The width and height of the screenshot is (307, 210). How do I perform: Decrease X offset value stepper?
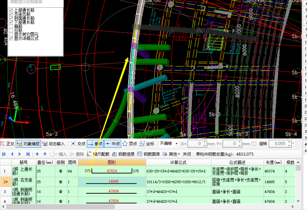coord(204,145)
